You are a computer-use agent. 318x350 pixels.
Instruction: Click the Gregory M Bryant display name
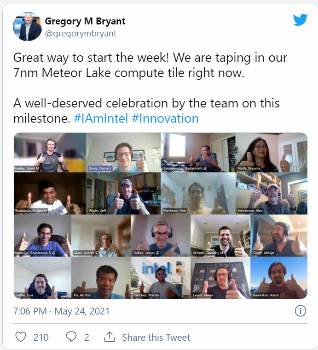(85, 21)
